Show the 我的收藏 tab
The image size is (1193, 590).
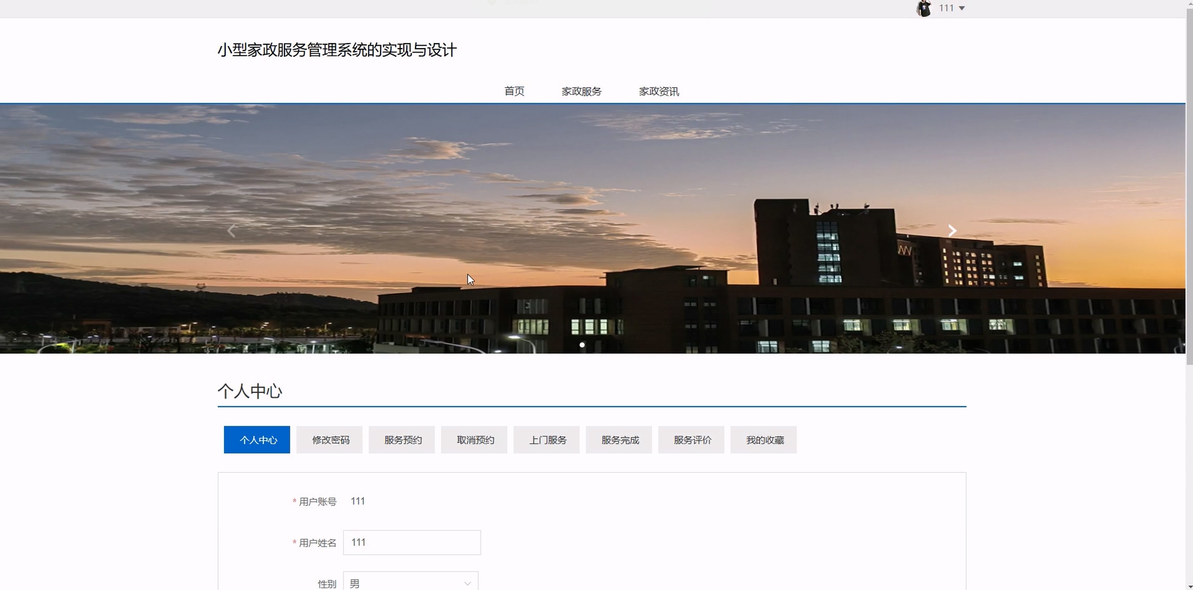763,439
